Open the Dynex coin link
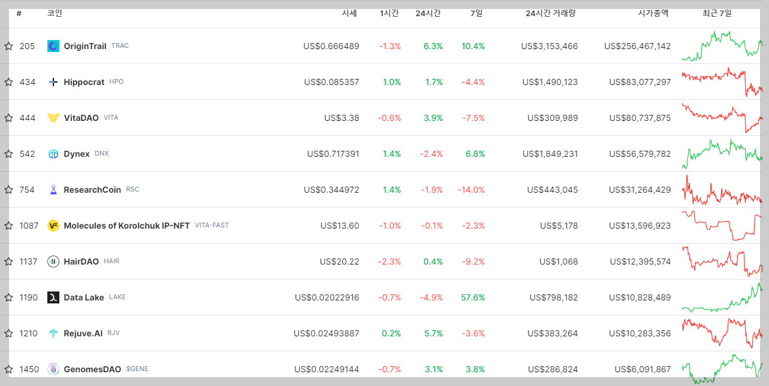This screenshot has height=386, width=769. click(77, 154)
